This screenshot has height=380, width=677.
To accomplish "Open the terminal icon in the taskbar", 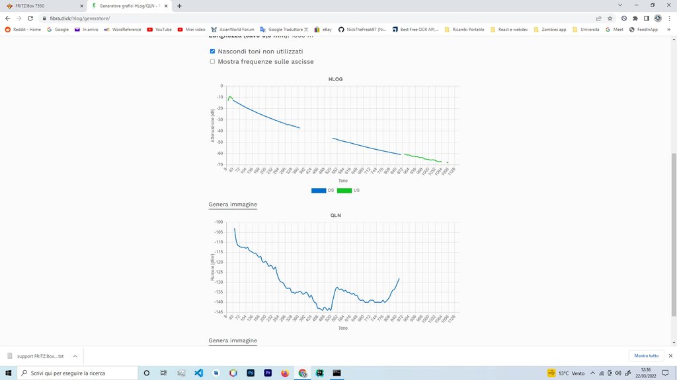I will coord(337,373).
